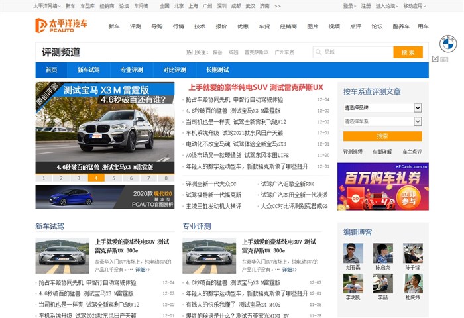The height and width of the screenshot is (318, 464).
Task: Go to carousel slide 2
Action: click(61, 178)
